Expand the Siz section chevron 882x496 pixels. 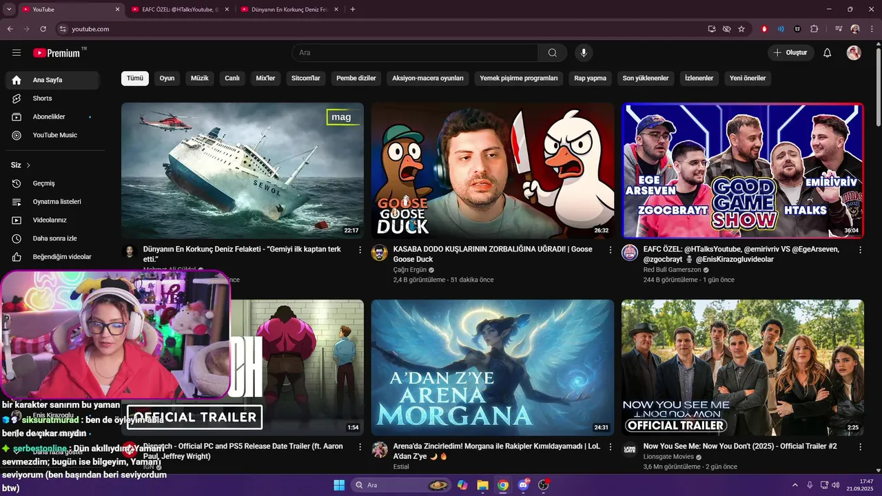tap(28, 165)
